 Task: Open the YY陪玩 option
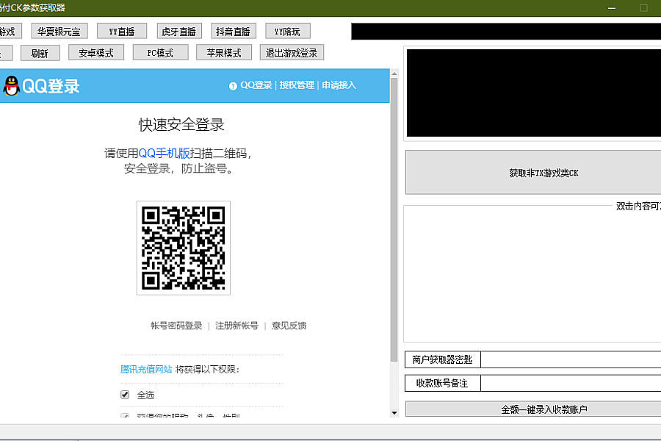(x=288, y=31)
